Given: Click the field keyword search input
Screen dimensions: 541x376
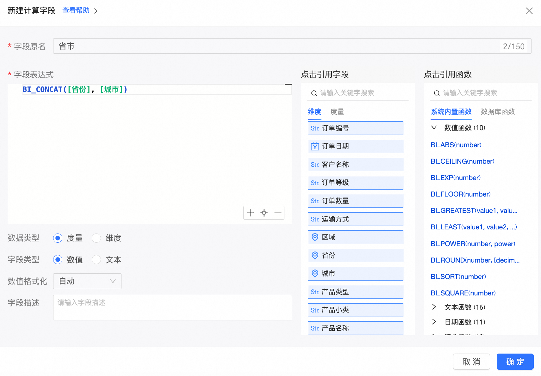Looking at the screenshot, I should (358, 93).
